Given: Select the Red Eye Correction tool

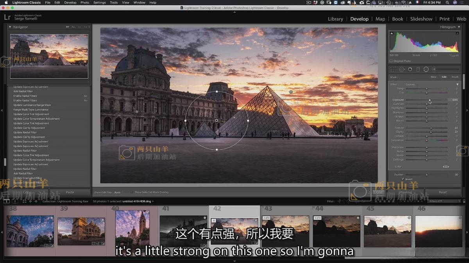Looking at the screenshot, I should click(x=410, y=69).
